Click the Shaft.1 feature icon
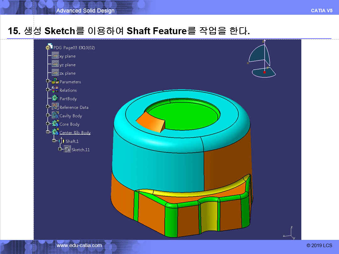339x254 pixels. [x=61, y=141]
